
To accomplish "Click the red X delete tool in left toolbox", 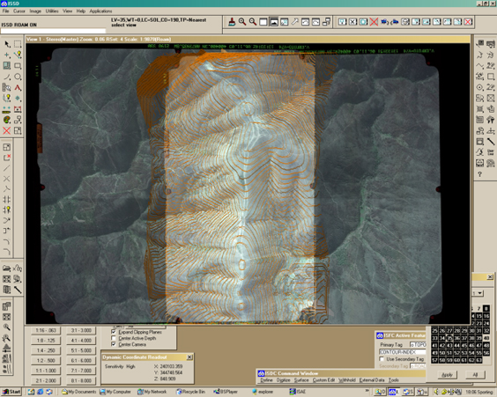I will (7, 130).
